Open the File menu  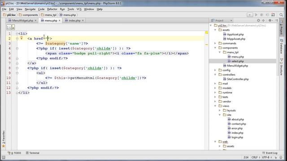coord(4,9)
